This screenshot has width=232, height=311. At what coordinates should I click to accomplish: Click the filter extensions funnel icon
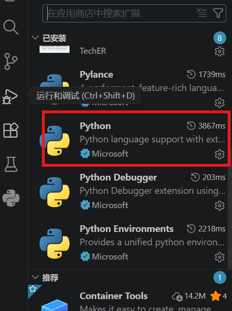point(218,13)
